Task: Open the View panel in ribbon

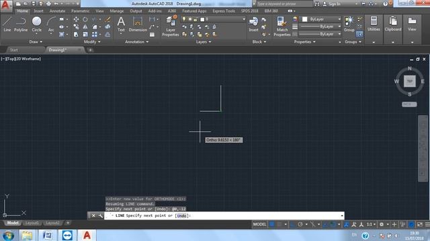Action: click(412, 24)
